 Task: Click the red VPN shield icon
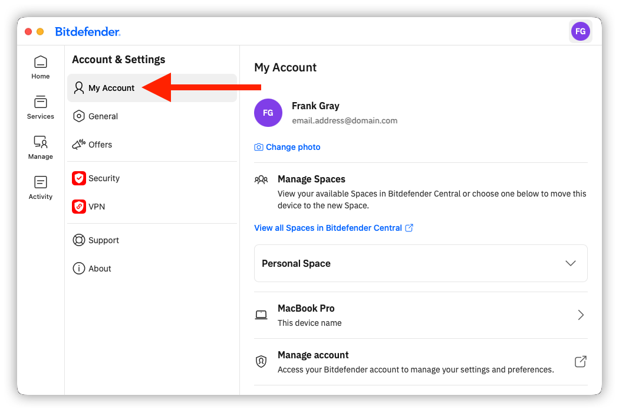(79, 207)
